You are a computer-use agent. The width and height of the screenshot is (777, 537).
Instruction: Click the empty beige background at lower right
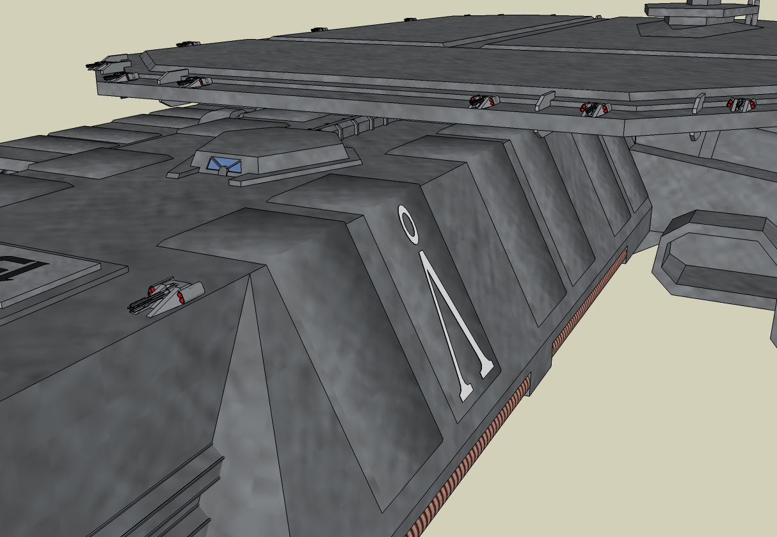pyautogui.click(x=640, y=448)
